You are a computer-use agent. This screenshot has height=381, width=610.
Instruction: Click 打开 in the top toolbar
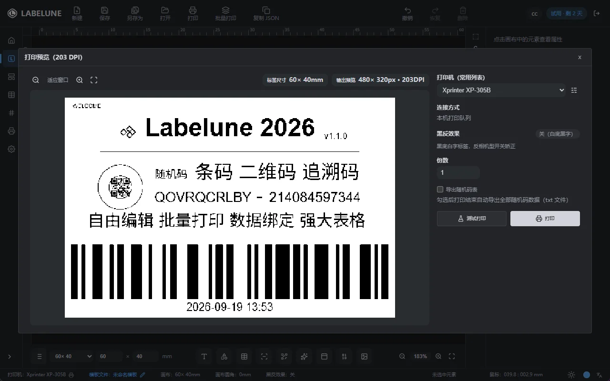pos(165,13)
